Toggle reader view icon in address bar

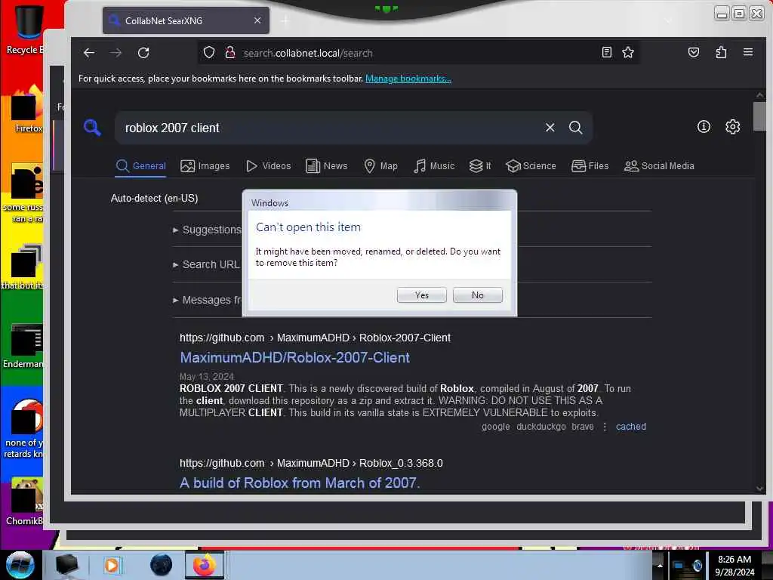pos(607,52)
